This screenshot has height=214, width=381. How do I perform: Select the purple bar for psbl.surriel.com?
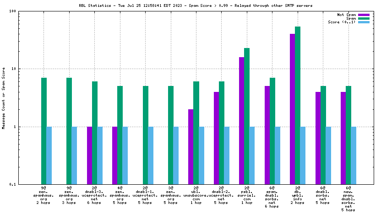click(x=241, y=121)
